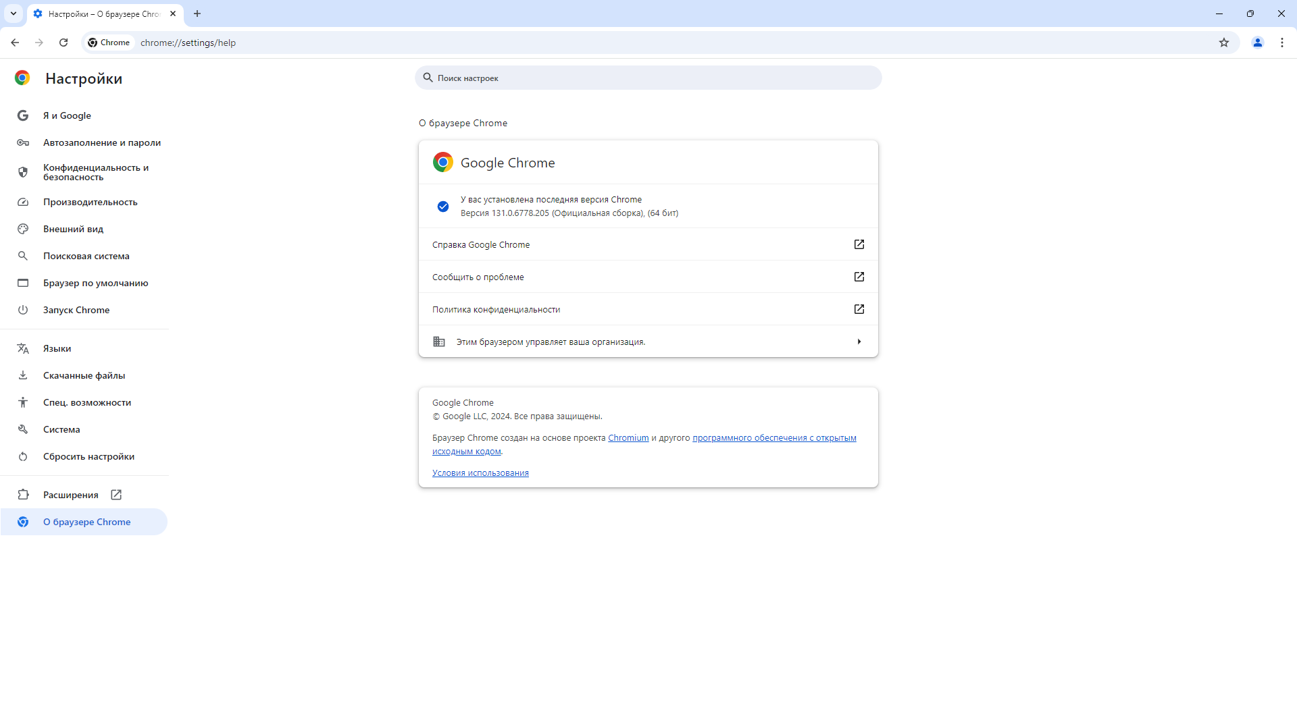
Task: Select Внешний вид settings section
Action: (73, 229)
